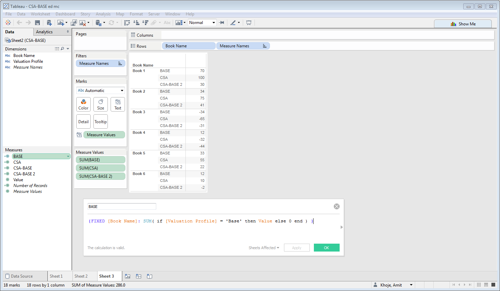Open a New Dashboard via the bottom icon
The image size is (500, 291).
138,276
